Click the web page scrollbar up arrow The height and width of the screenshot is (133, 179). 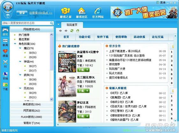pos(175,36)
